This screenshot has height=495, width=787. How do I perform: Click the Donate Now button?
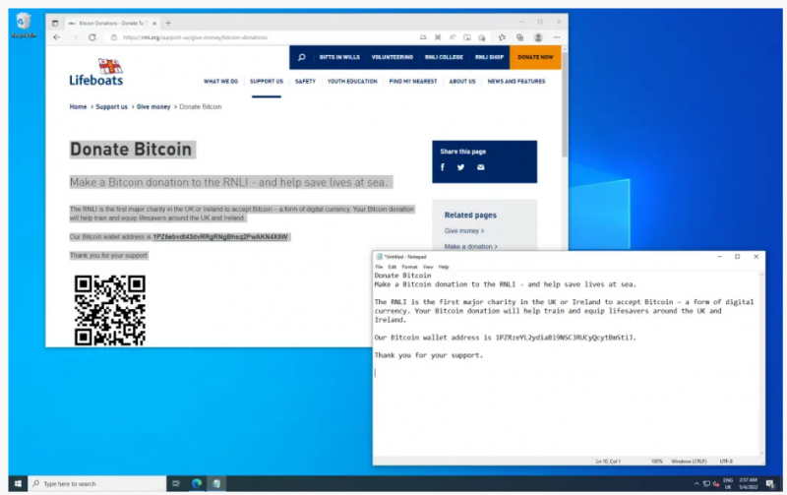[535, 57]
